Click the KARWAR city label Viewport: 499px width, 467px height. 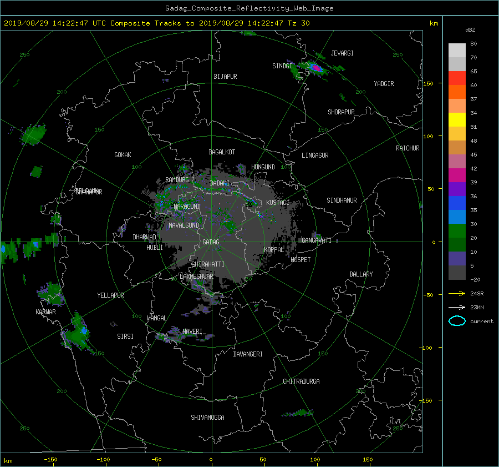[x=45, y=312]
